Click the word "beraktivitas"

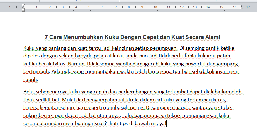click(52, 64)
